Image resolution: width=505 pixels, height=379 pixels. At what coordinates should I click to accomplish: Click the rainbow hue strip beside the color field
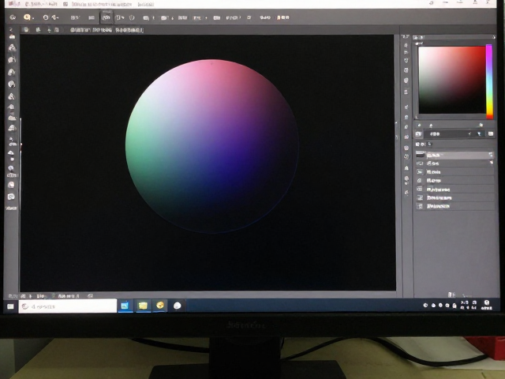click(x=489, y=81)
